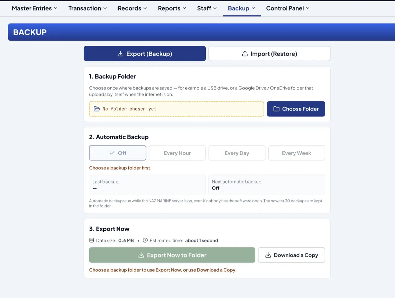395x298 pixels.
Task: Click the checkmark icon in the Off option
Action: click(112, 153)
